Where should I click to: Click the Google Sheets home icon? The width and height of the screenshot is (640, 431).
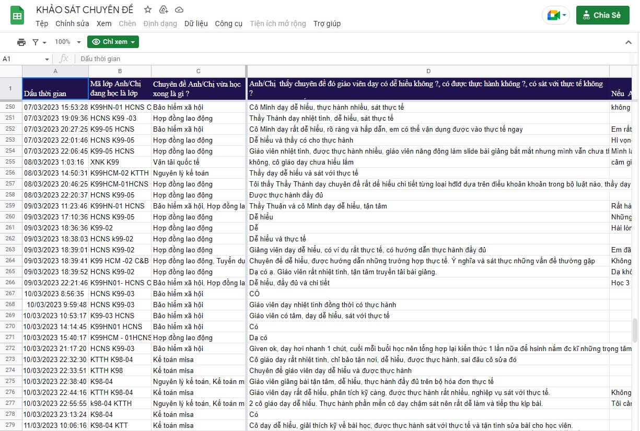coord(17,16)
